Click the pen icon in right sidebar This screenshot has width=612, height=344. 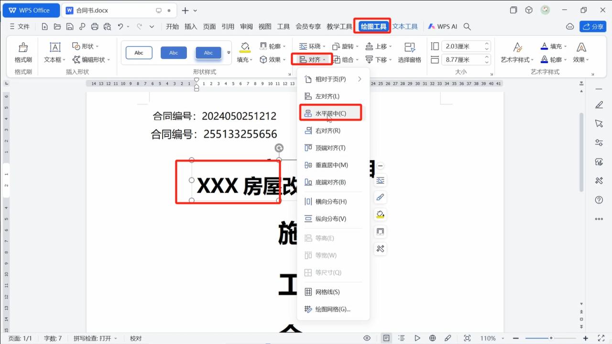click(599, 105)
